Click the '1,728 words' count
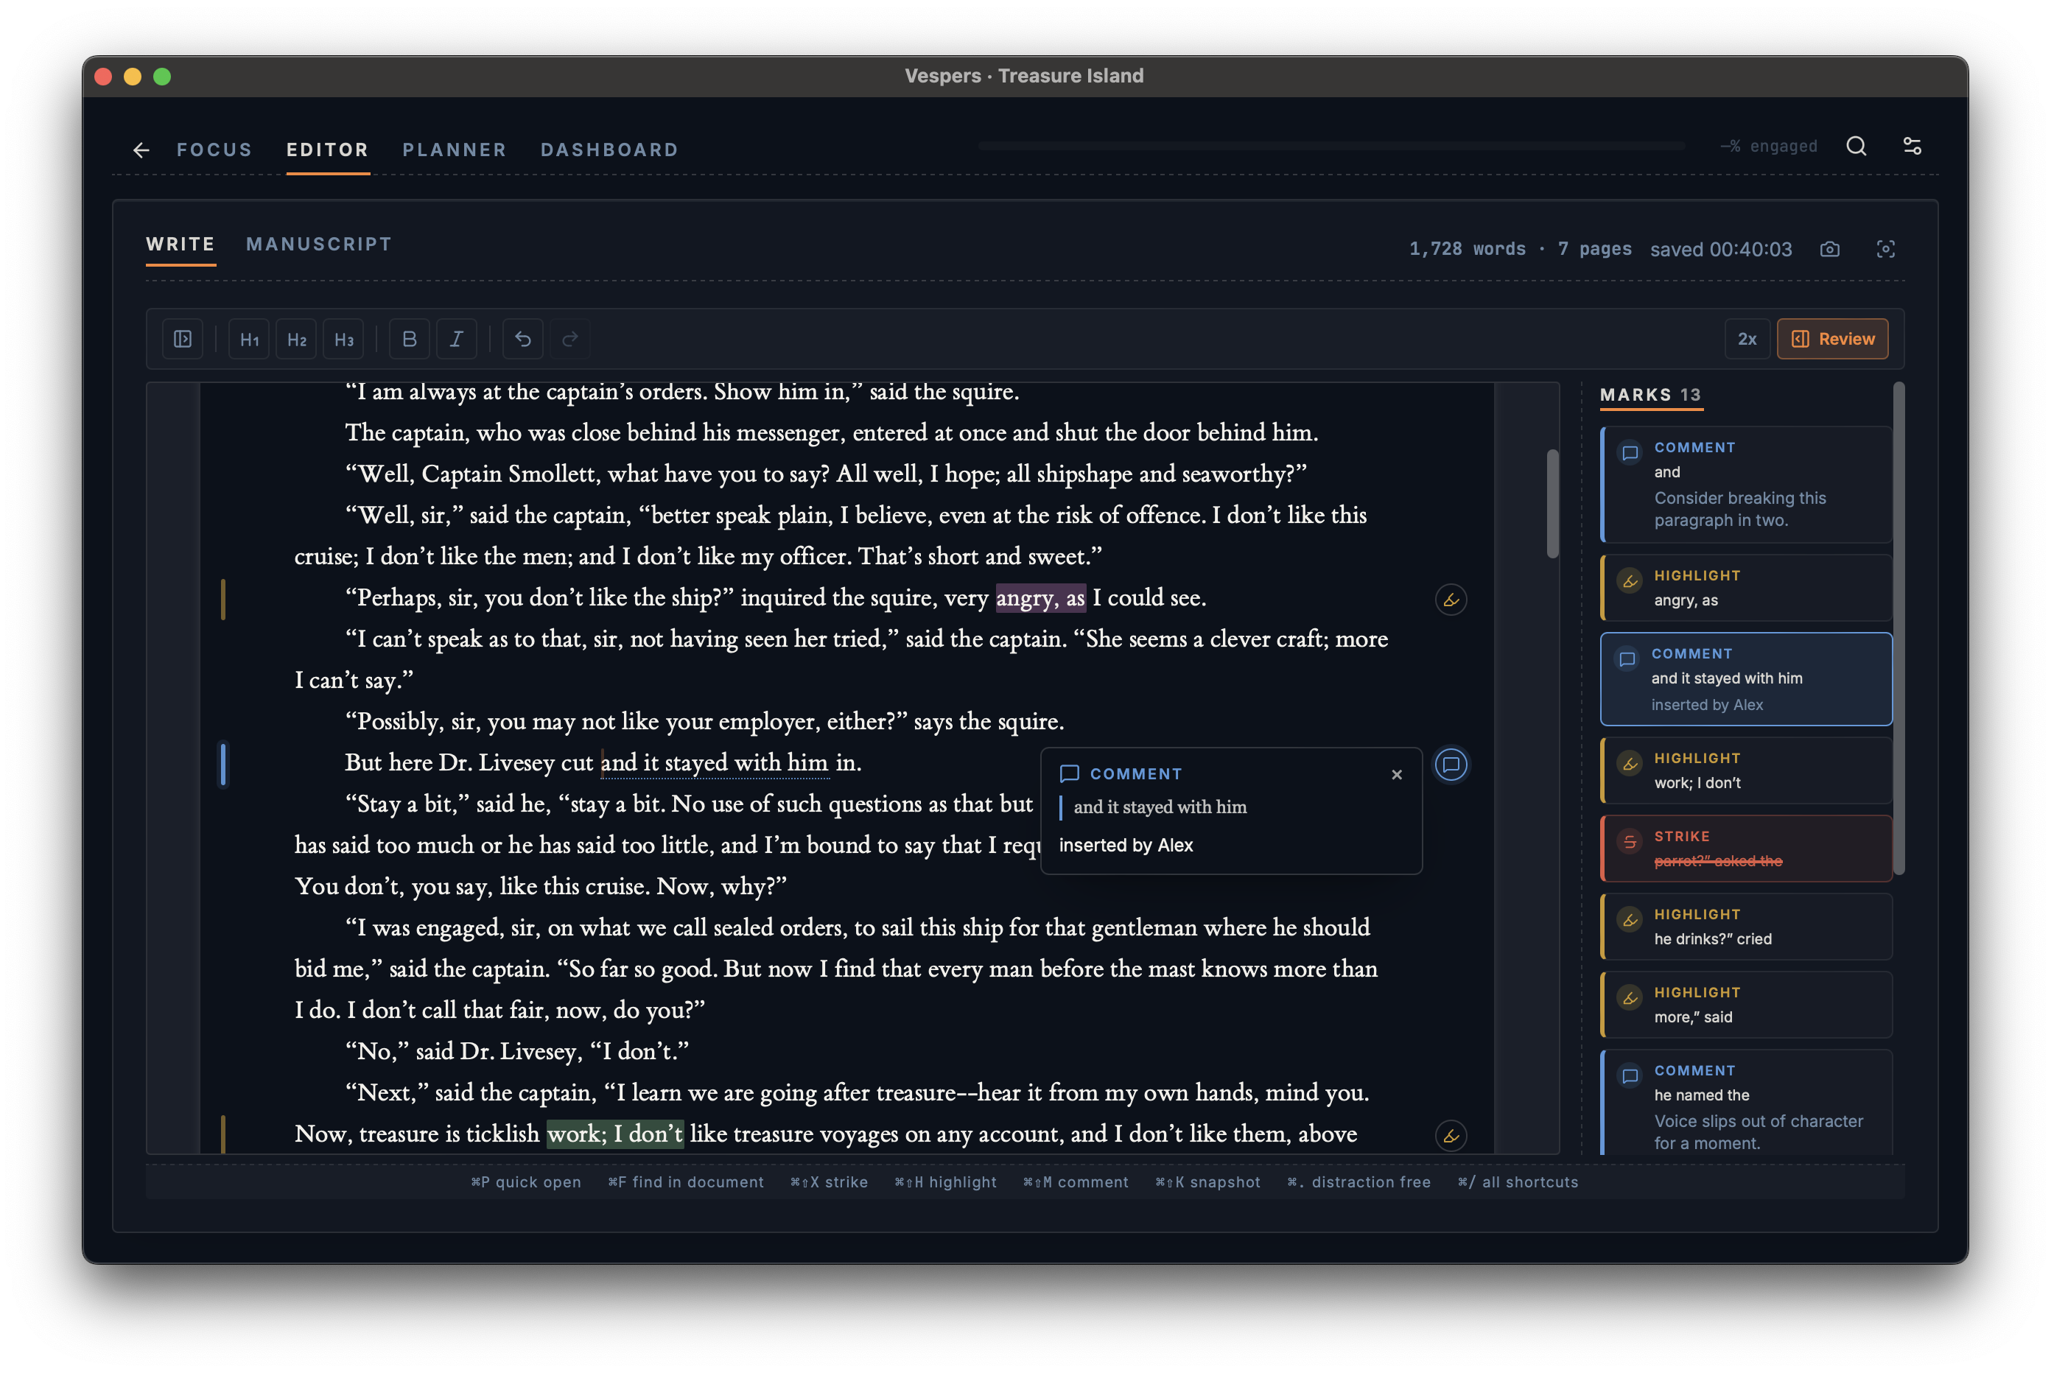The width and height of the screenshot is (2051, 1373). [x=1467, y=250]
